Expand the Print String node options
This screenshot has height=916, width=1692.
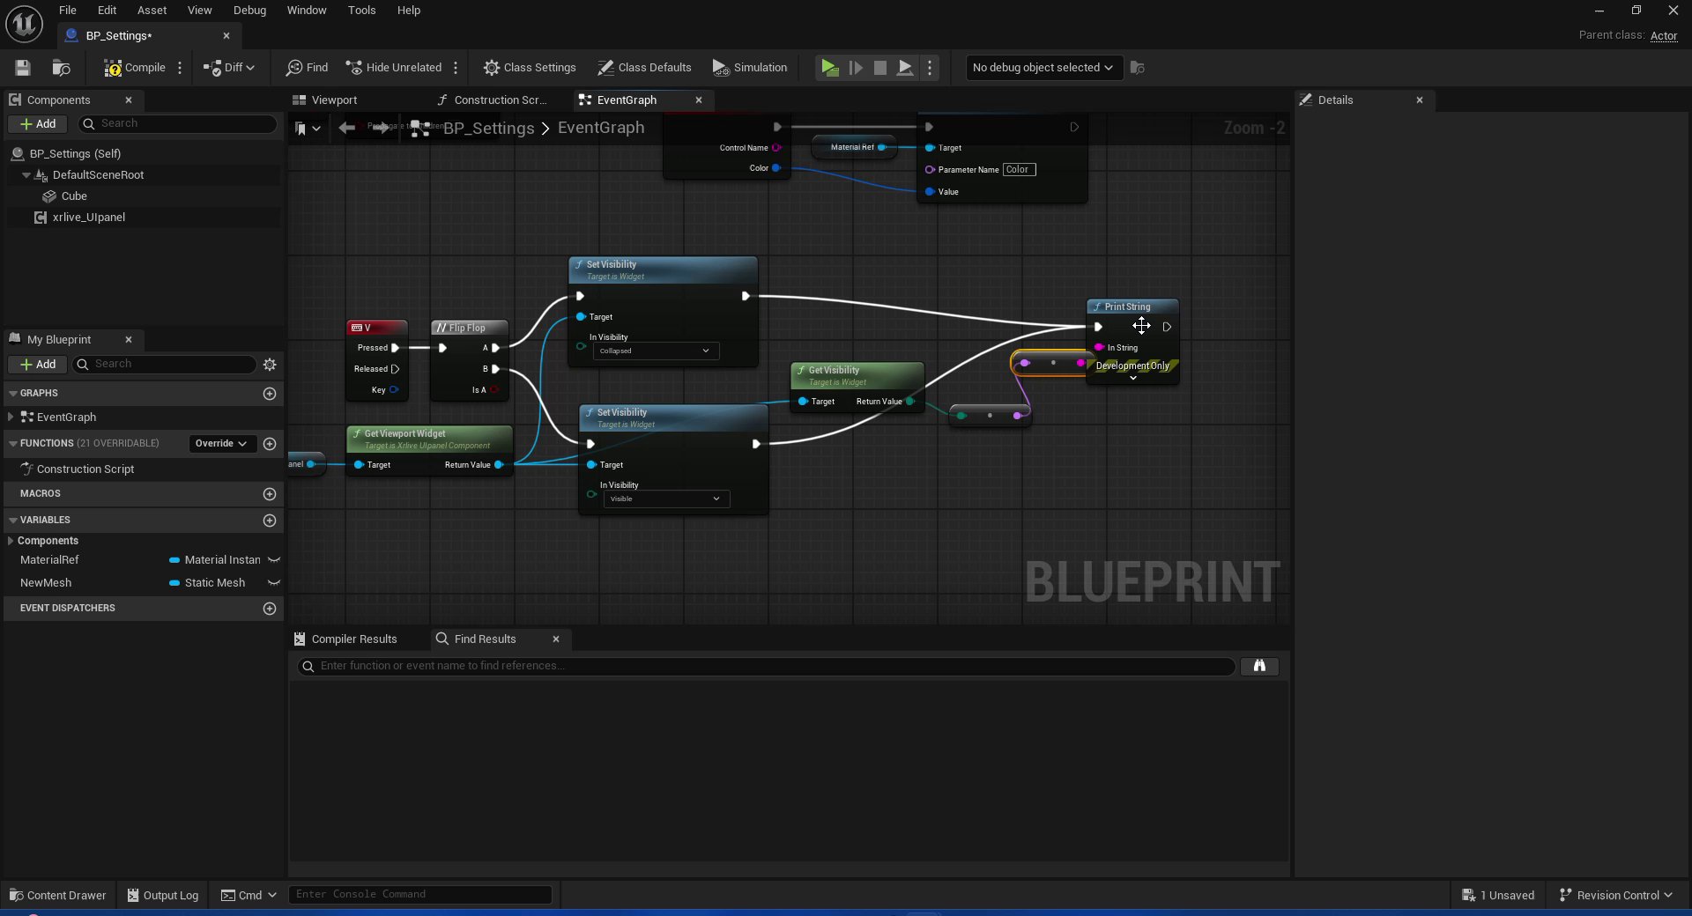[1133, 379]
